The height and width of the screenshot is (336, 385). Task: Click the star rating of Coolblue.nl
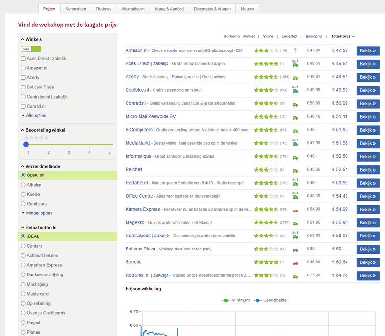[x=266, y=90]
